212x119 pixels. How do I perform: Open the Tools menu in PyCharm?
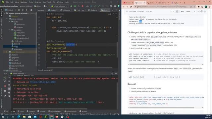tap(49, 2)
